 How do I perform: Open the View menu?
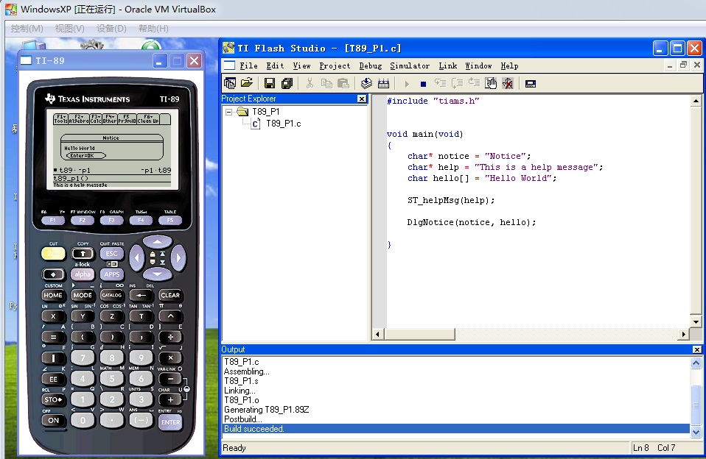click(x=301, y=65)
